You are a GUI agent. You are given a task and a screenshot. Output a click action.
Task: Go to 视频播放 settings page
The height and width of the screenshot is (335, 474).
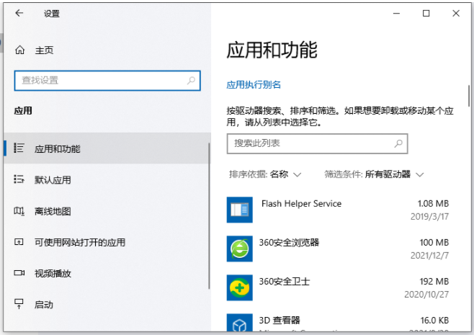pos(53,274)
